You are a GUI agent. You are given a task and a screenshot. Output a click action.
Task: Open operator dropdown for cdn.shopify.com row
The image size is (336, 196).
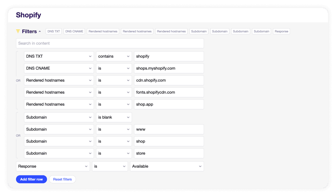(114, 80)
